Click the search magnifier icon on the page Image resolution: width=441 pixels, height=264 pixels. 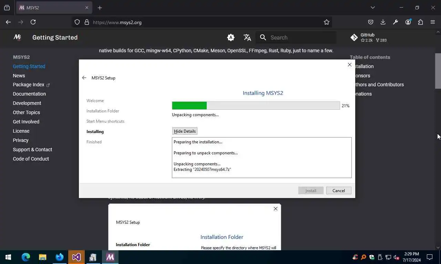pos(263,37)
